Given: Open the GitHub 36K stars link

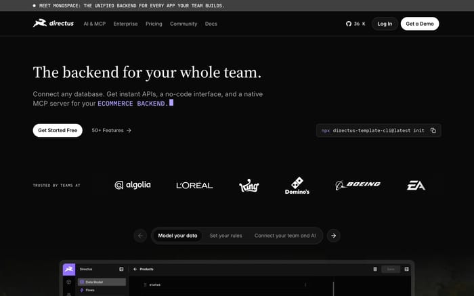Looking at the screenshot, I should point(355,24).
